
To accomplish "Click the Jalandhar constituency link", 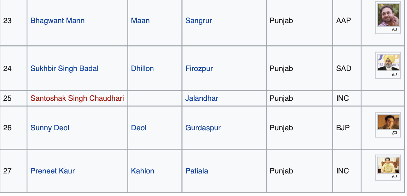I will coord(202,98).
